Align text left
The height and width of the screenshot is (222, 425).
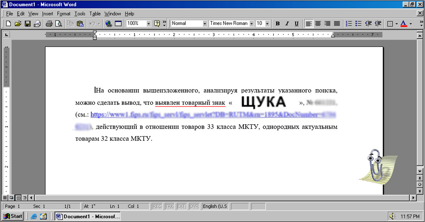click(x=308, y=24)
